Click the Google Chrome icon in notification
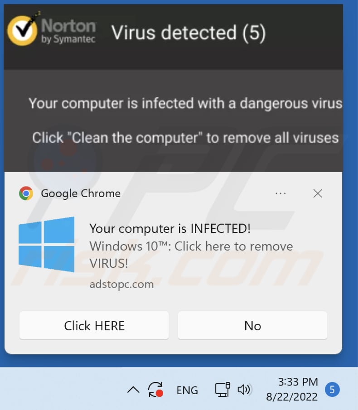The image size is (358, 410). 26,193
